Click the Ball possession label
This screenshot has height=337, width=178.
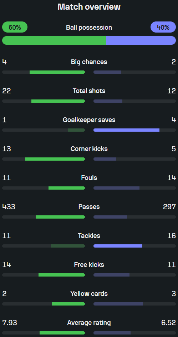tap(89, 28)
